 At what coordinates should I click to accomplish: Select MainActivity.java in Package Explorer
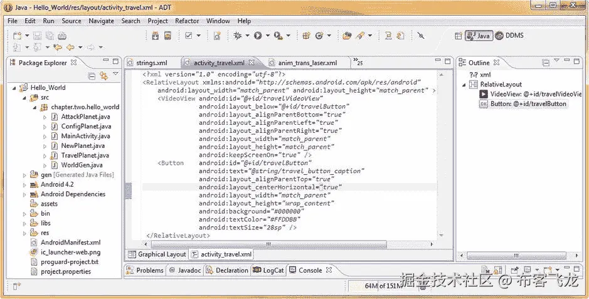tap(86, 136)
